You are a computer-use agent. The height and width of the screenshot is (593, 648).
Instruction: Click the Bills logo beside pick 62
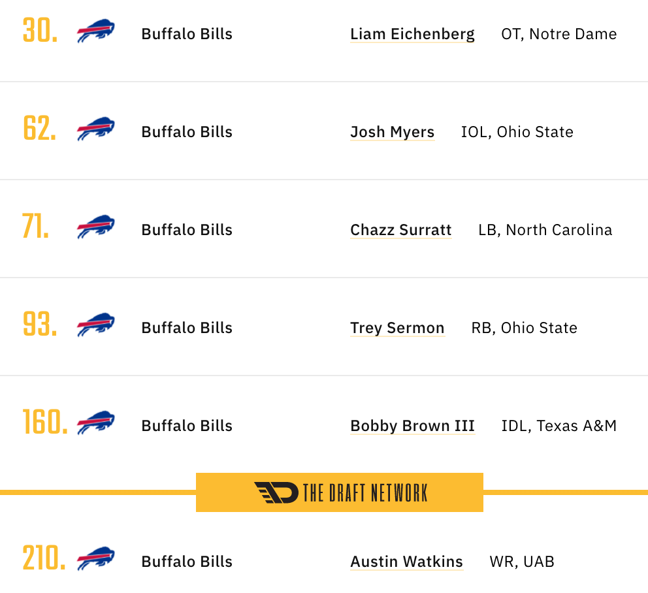pos(96,129)
